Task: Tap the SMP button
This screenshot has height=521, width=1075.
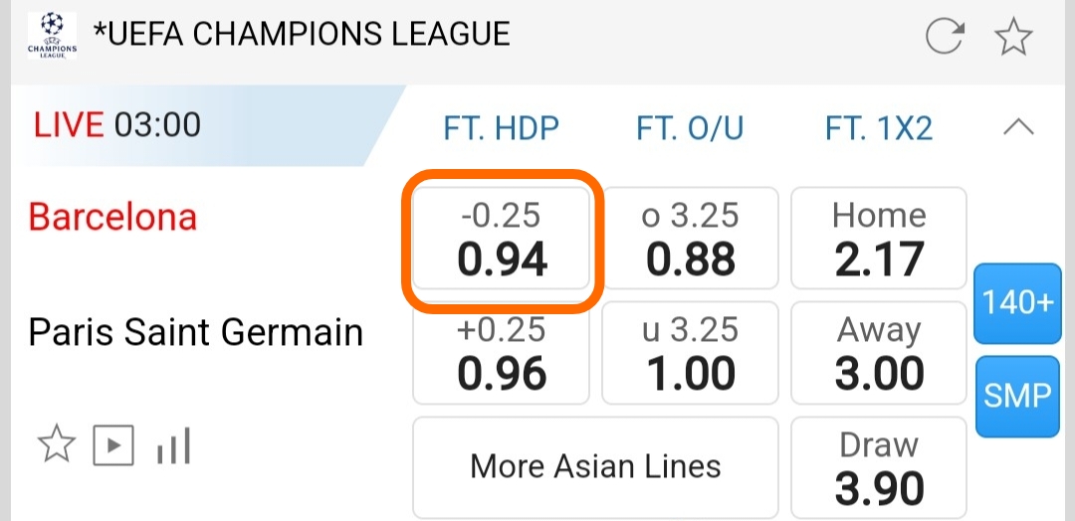Action: click(1017, 396)
